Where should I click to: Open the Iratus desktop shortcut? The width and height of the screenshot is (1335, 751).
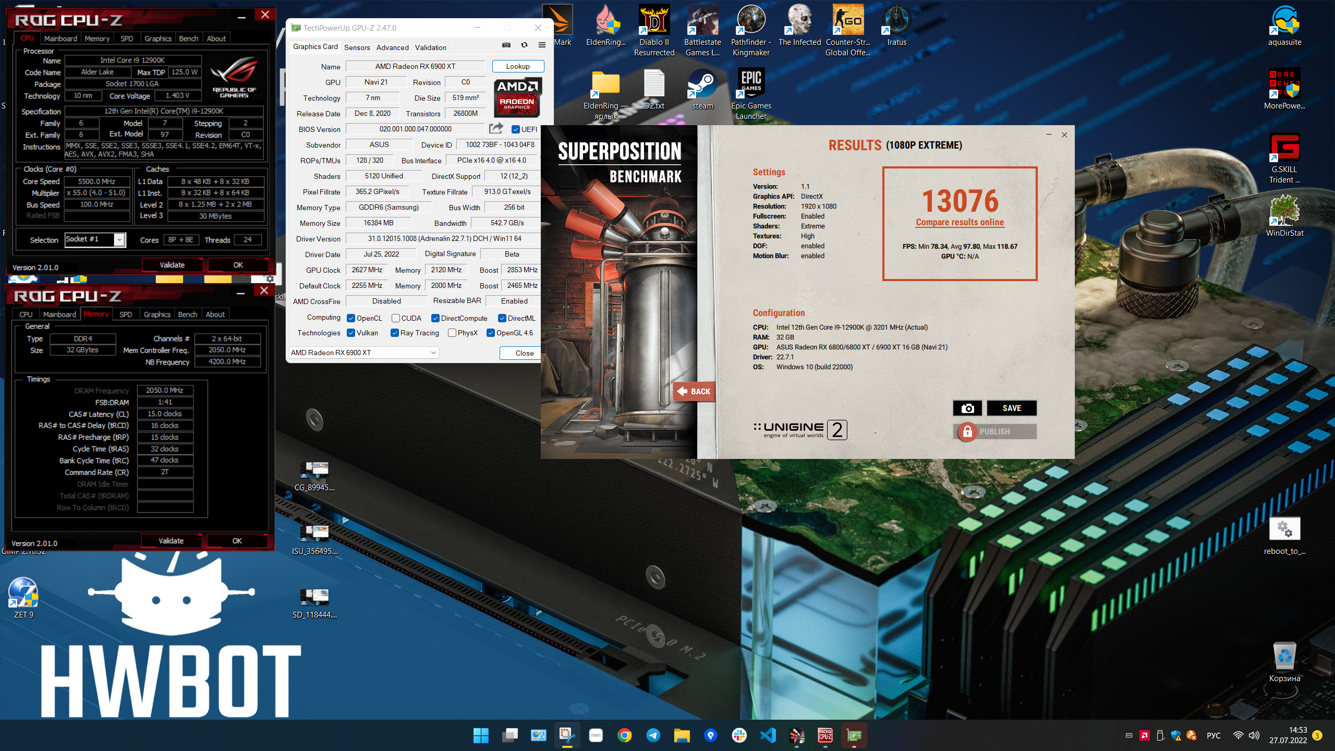click(x=896, y=25)
